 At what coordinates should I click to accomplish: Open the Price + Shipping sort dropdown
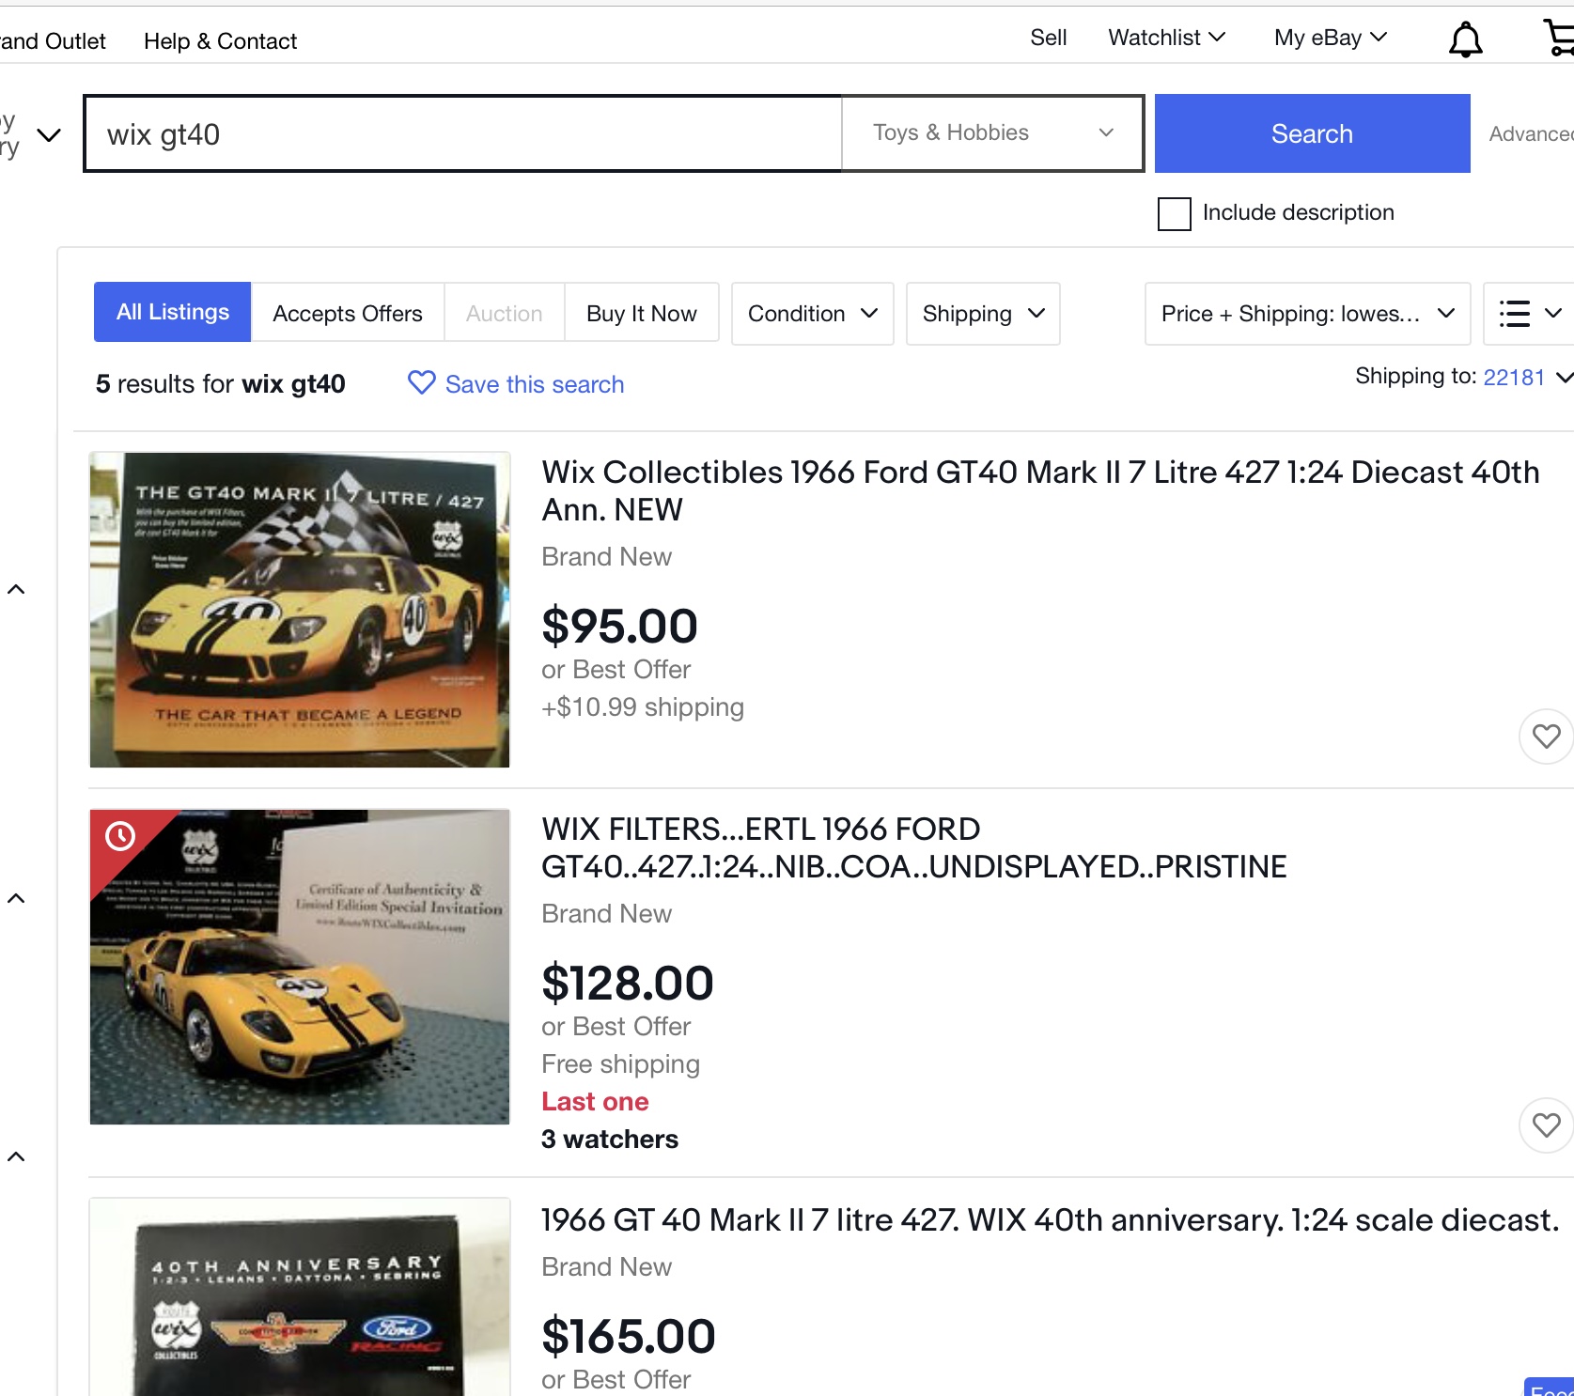(1307, 314)
